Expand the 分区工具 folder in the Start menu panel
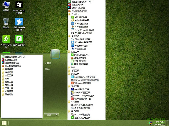 pyautogui.click(x=7, y=76)
